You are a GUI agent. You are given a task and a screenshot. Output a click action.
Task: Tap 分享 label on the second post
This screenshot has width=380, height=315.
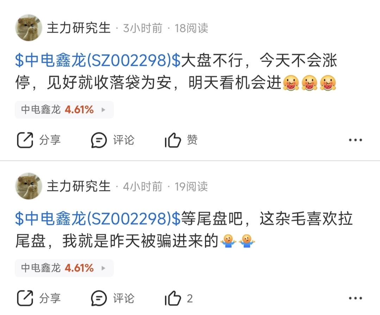click(50, 298)
